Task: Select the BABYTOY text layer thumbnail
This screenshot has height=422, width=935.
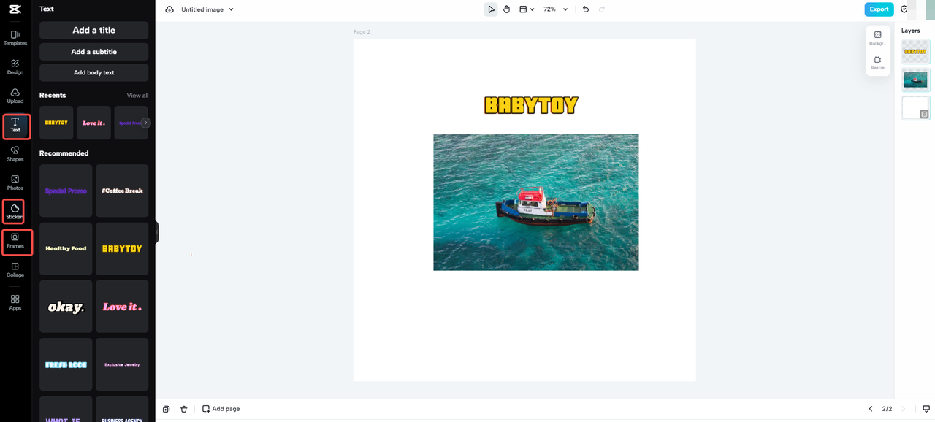Action: (915, 52)
